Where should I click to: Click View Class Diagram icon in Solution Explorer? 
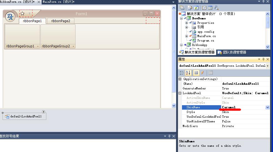click(216, 8)
